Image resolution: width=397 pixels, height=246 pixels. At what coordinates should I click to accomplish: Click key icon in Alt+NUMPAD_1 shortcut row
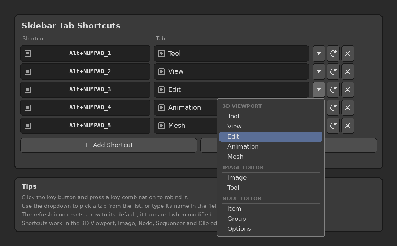click(27, 53)
